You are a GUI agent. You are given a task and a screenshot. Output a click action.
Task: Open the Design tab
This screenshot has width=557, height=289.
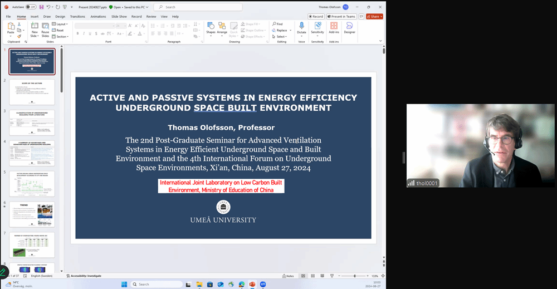click(x=60, y=16)
